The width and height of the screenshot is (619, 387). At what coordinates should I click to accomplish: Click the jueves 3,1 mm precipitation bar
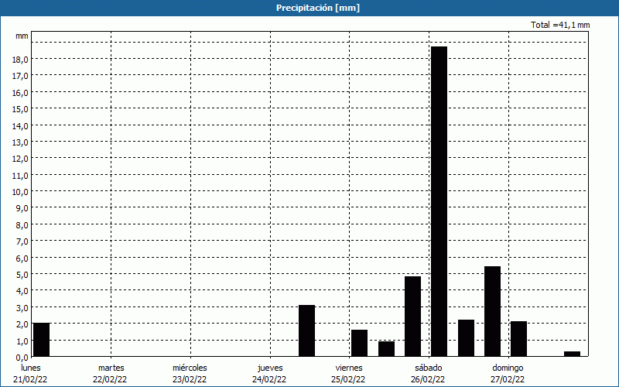tap(306, 331)
